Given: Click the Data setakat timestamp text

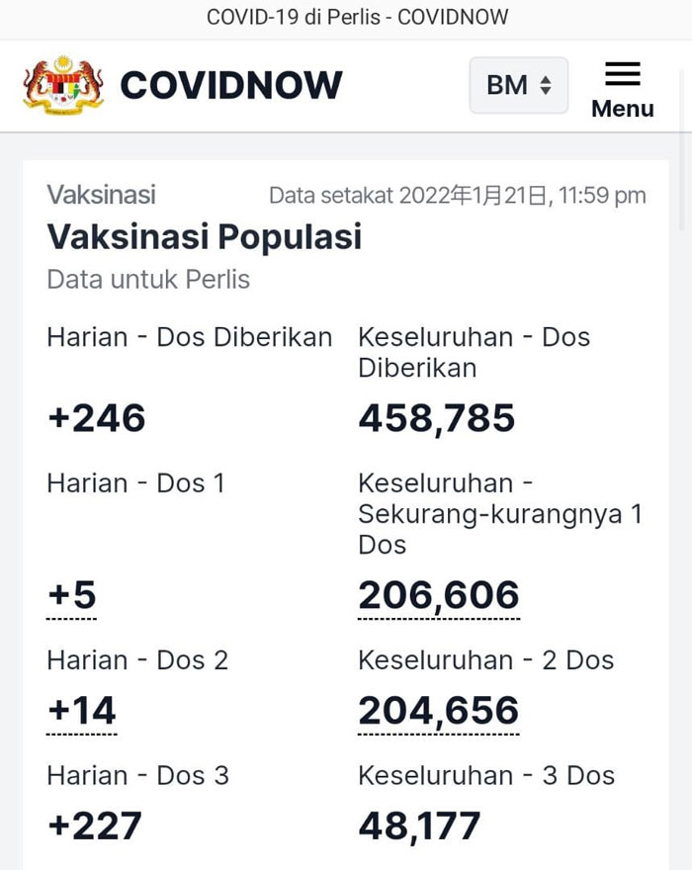Looking at the screenshot, I should coord(458,196).
